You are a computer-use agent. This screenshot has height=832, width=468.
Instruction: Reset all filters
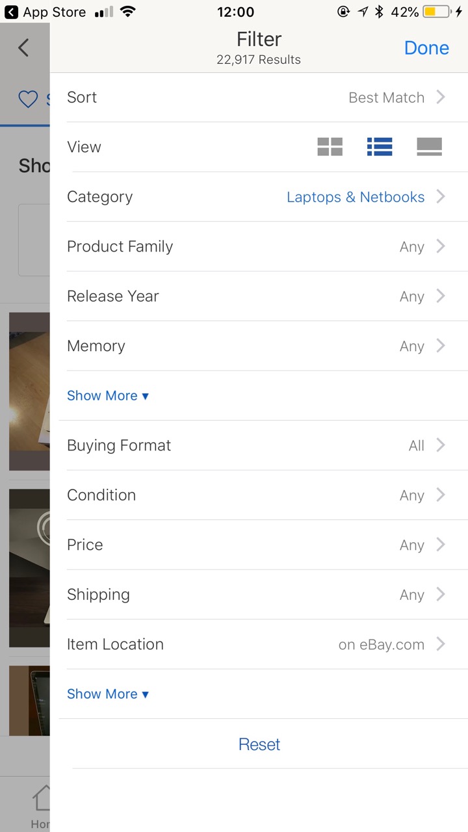[259, 744]
